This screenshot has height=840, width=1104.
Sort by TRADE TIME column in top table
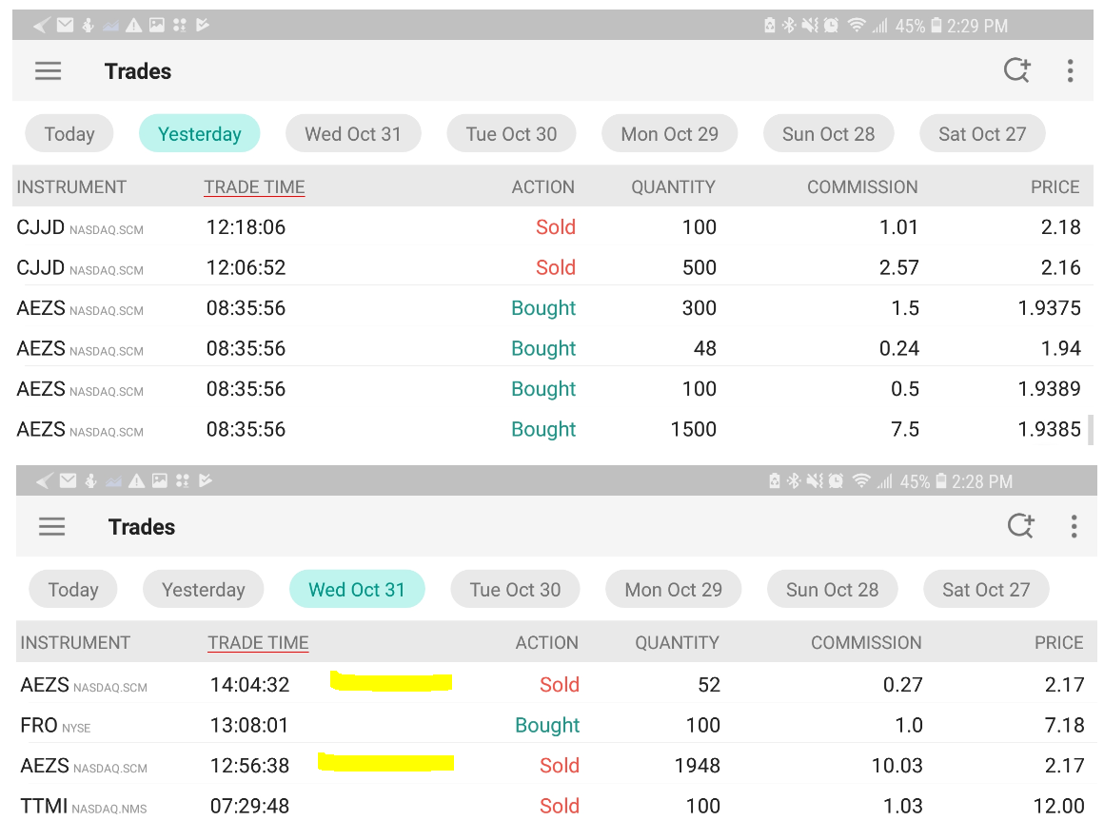(x=254, y=187)
